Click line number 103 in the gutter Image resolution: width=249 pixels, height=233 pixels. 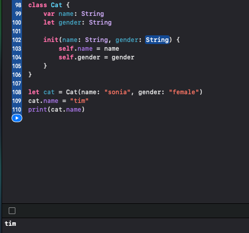click(17, 49)
